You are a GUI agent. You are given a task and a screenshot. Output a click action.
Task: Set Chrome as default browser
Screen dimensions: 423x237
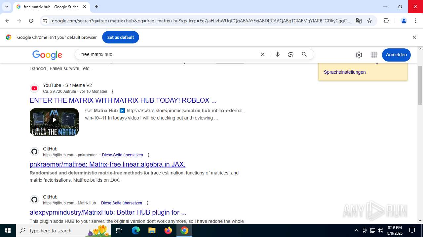[121, 37]
